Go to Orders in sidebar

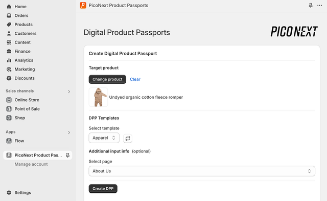(x=21, y=15)
